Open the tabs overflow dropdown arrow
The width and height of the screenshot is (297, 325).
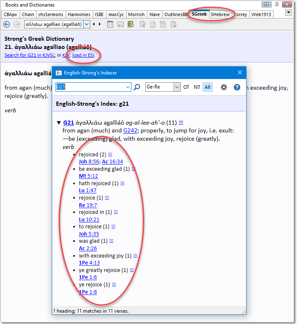[x=288, y=13]
